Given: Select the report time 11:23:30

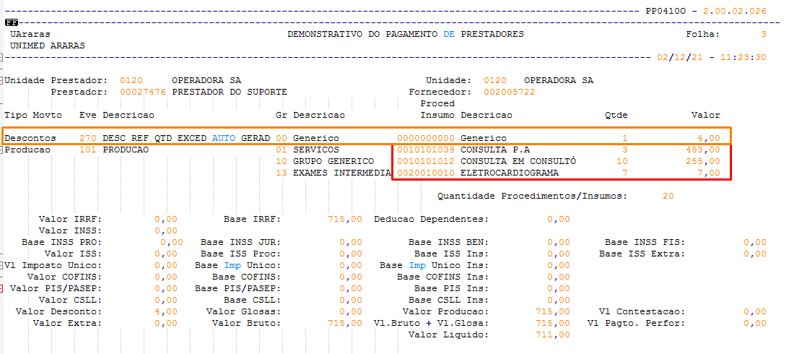Looking at the screenshot, I should pyautogui.click(x=744, y=57).
